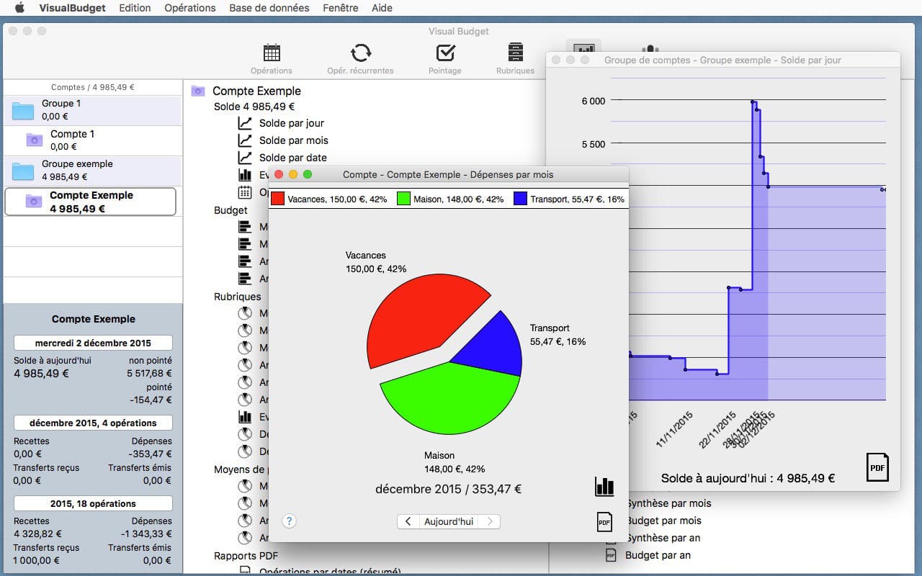Open Solde par jour line chart
Image resolution: width=922 pixels, height=576 pixels.
[290, 123]
